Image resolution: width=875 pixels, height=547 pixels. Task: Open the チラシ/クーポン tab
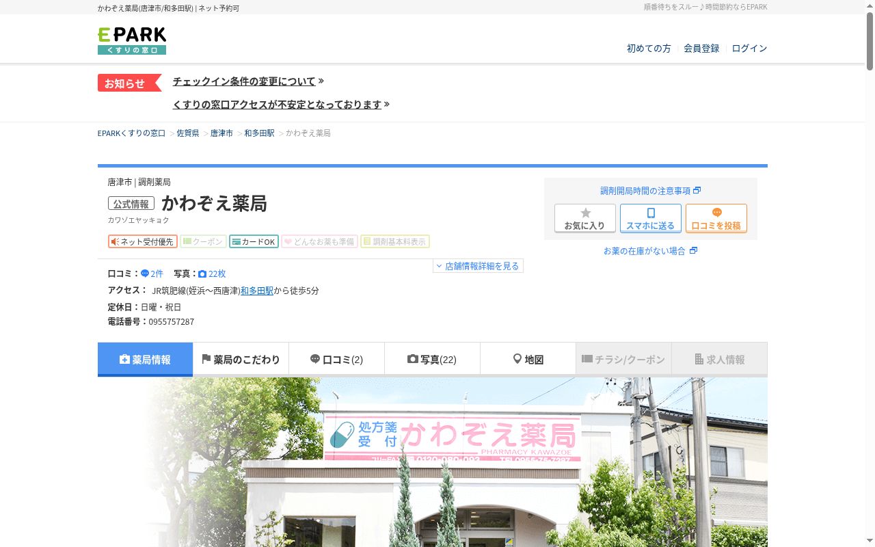(x=623, y=360)
